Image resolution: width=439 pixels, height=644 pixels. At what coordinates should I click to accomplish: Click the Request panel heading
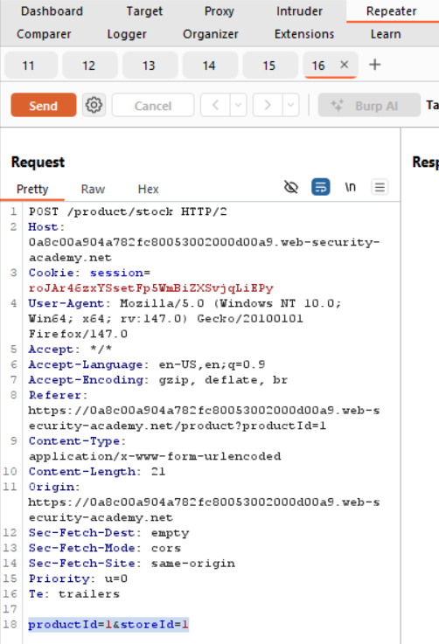pos(38,163)
